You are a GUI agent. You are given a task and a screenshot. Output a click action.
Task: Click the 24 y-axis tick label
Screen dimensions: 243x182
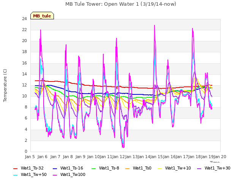point(24,19)
